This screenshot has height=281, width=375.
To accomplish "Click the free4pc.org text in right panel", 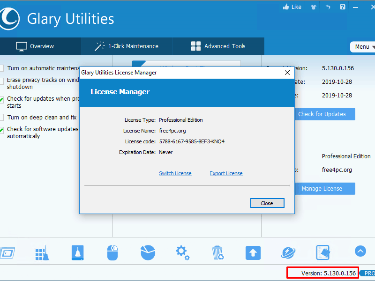I will click(337, 170).
